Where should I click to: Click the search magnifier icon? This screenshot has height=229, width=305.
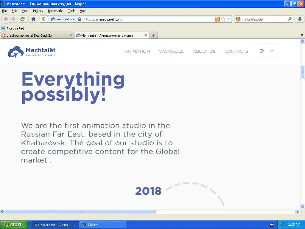(x=290, y=19)
